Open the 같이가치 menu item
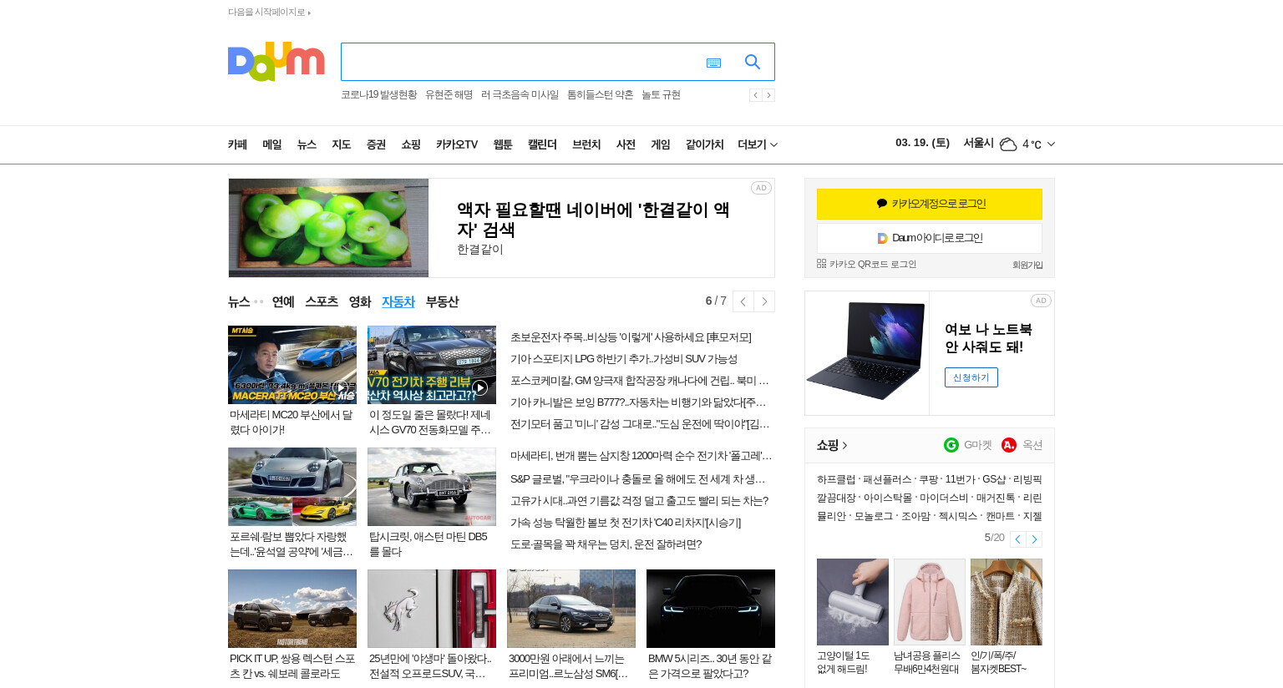The image size is (1283, 688). (x=704, y=144)
